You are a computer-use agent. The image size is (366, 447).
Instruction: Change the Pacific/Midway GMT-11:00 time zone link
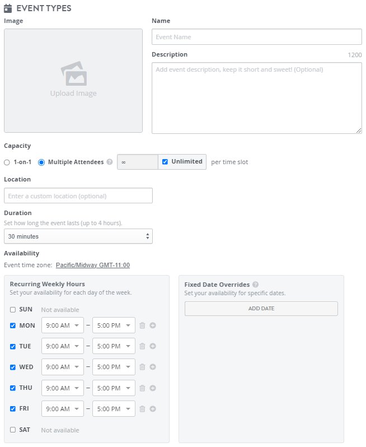coord(93,265)
